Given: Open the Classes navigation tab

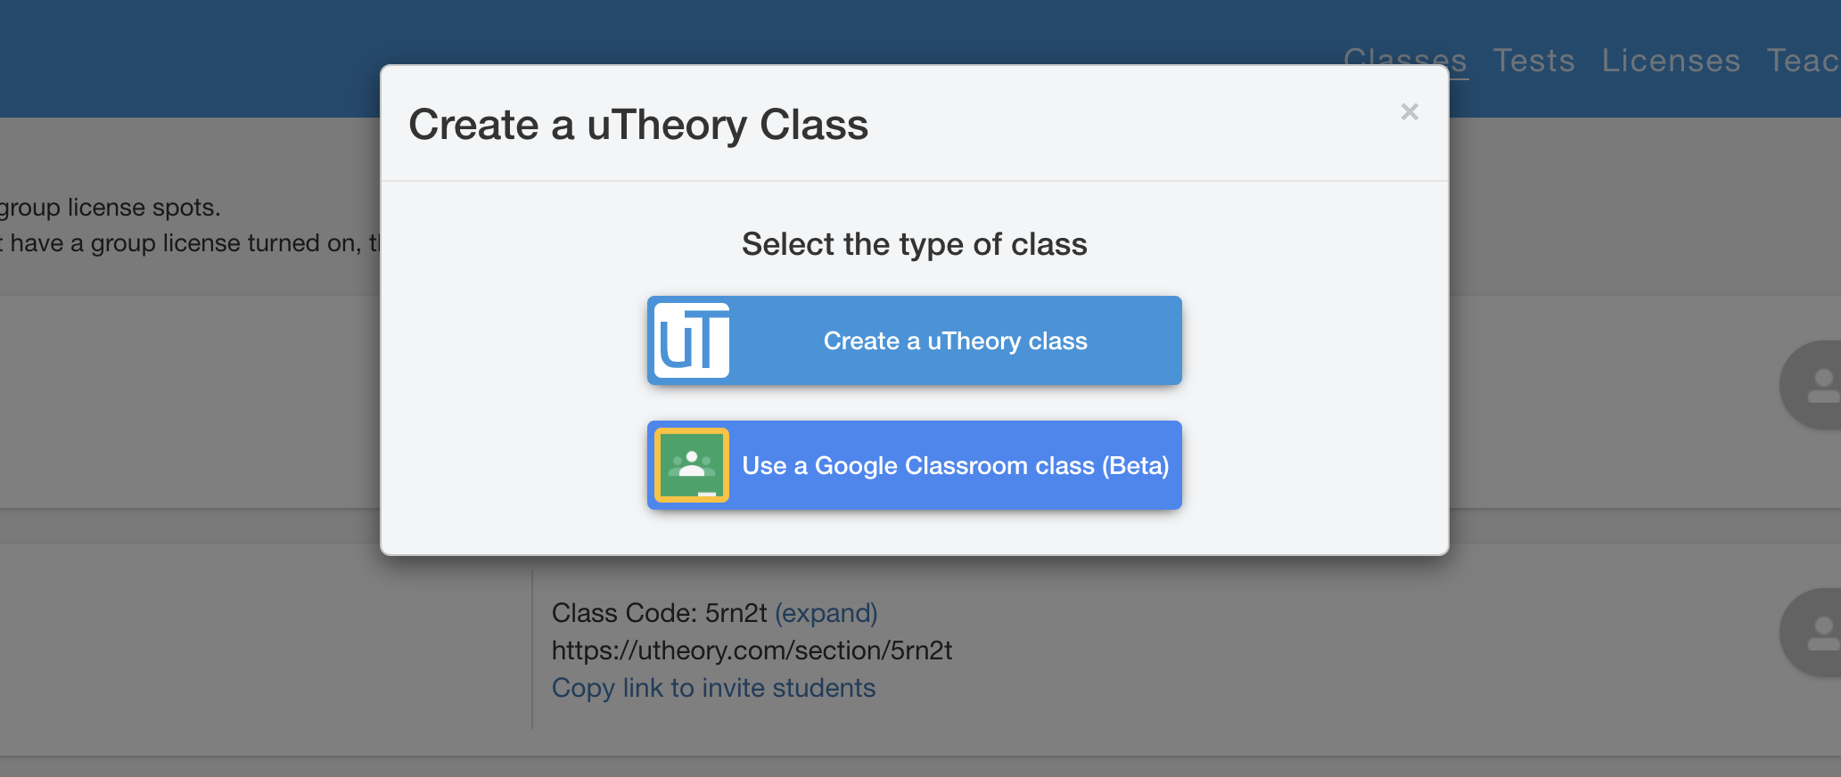Looking at the screenshot, I should [x=1405, y=61].
